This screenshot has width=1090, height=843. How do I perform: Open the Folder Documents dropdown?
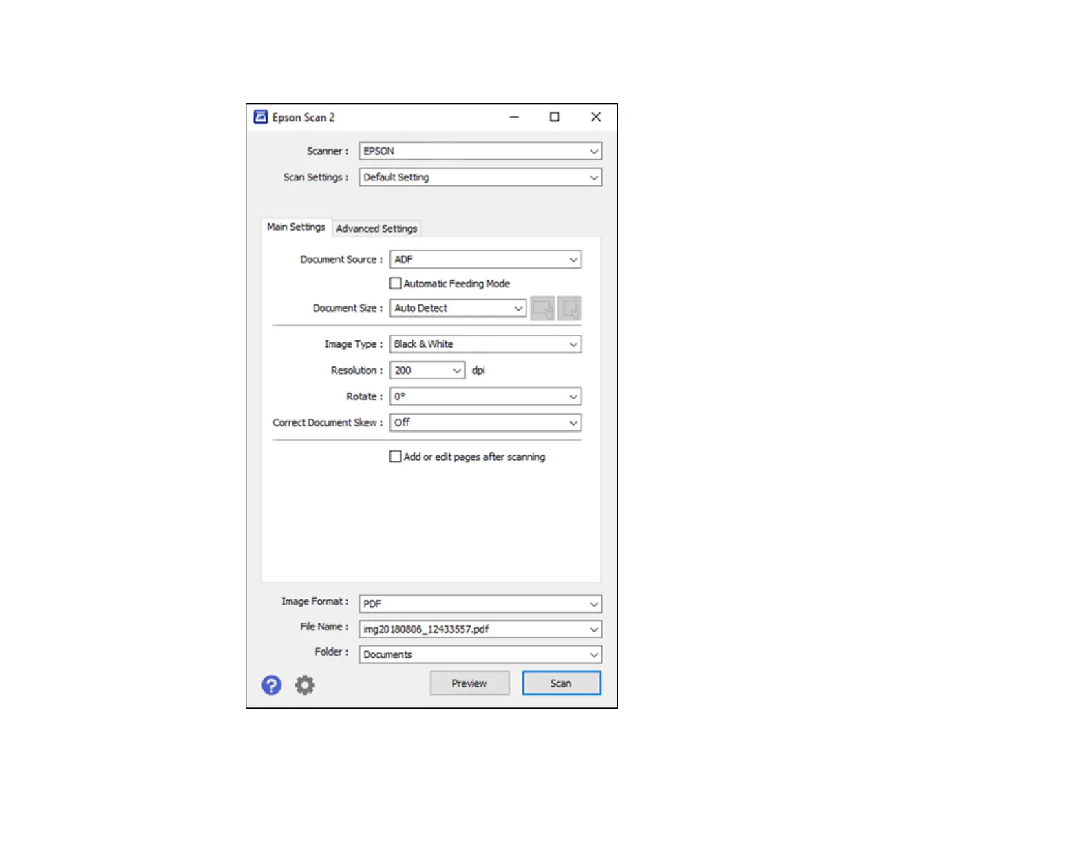pyautogui.click(x=480, y=654)
